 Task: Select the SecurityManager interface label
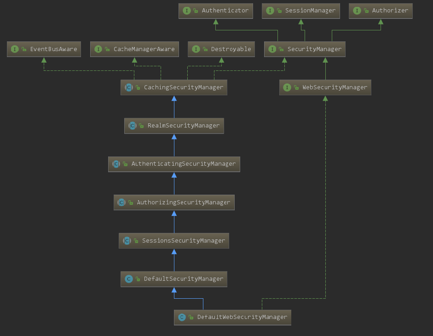[x=314, y=49]
